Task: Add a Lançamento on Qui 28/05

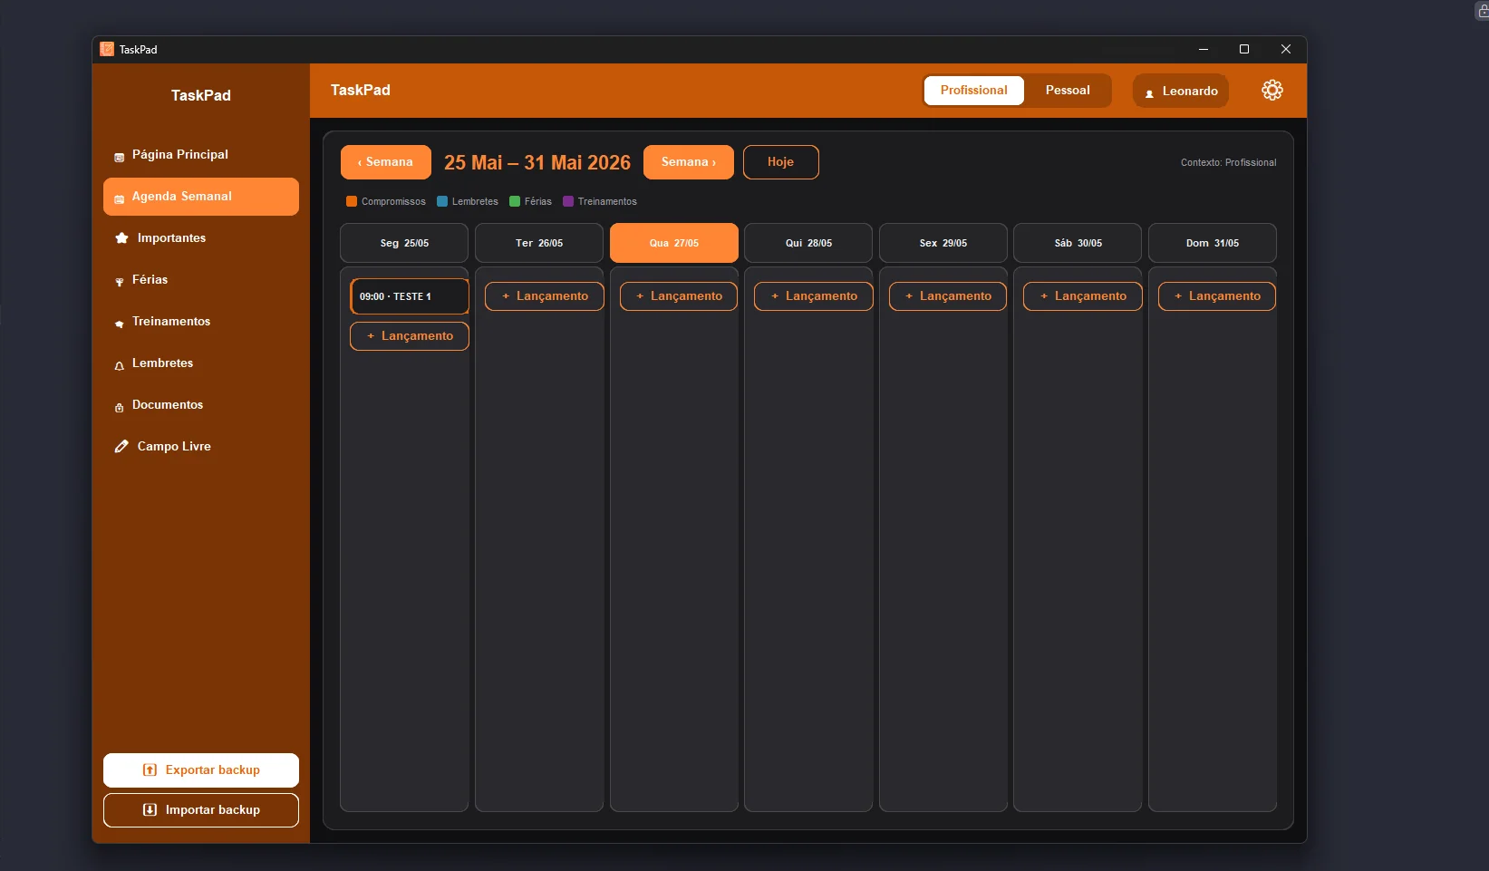Action: (814, 296)
